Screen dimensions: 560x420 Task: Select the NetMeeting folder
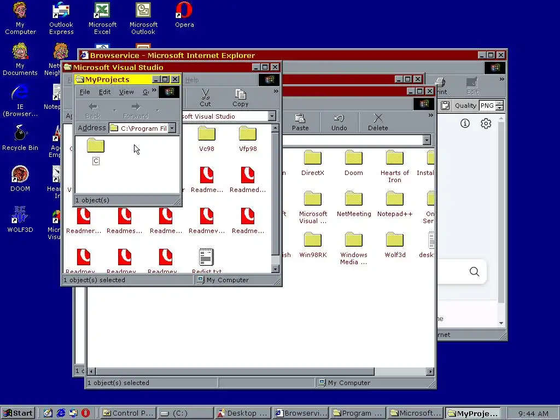click(x=354, y=205)
